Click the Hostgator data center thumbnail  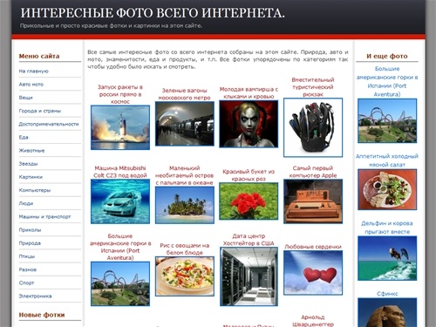tap(249, 276)
